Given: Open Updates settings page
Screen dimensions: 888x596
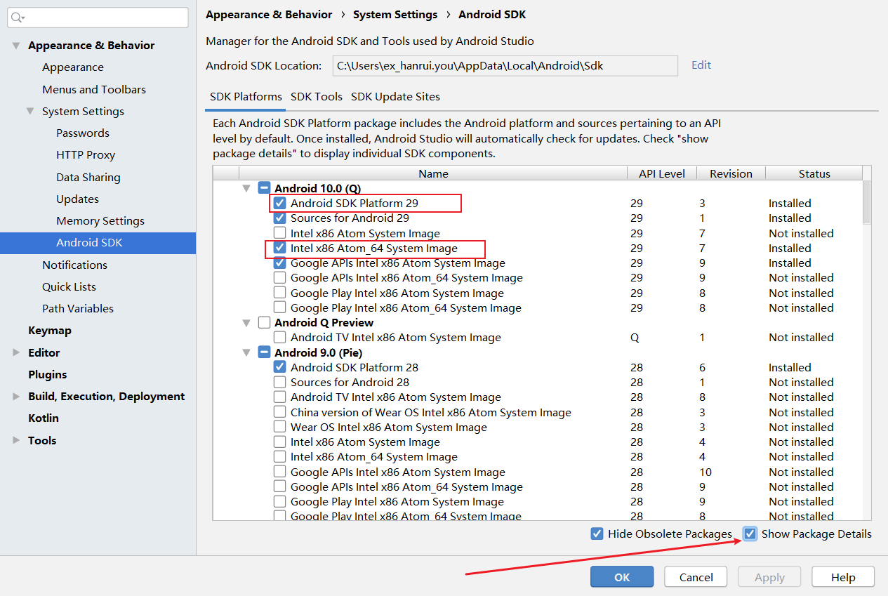Looking at the screenshot, I should pos(77,199).
